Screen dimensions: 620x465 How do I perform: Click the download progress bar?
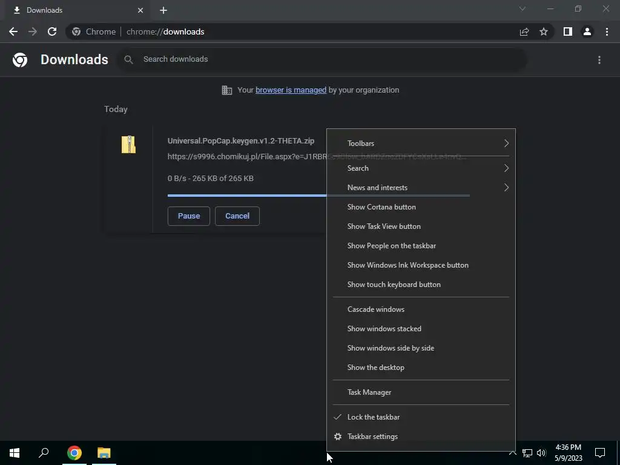(247, 196)
